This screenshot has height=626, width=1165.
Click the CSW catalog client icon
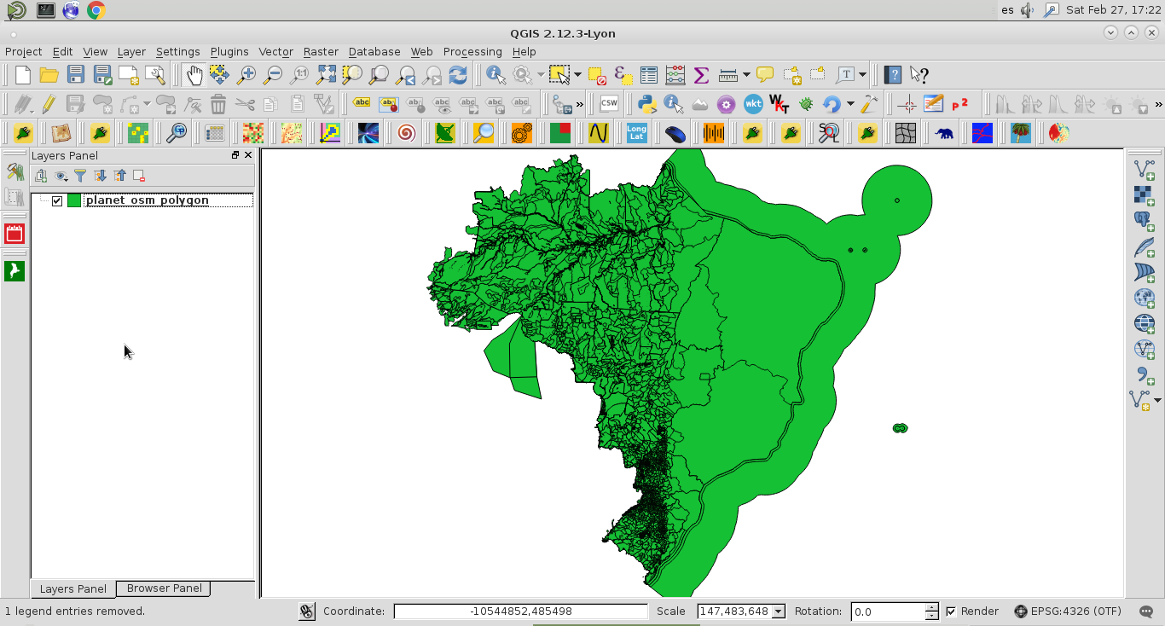tap(609, 104)
